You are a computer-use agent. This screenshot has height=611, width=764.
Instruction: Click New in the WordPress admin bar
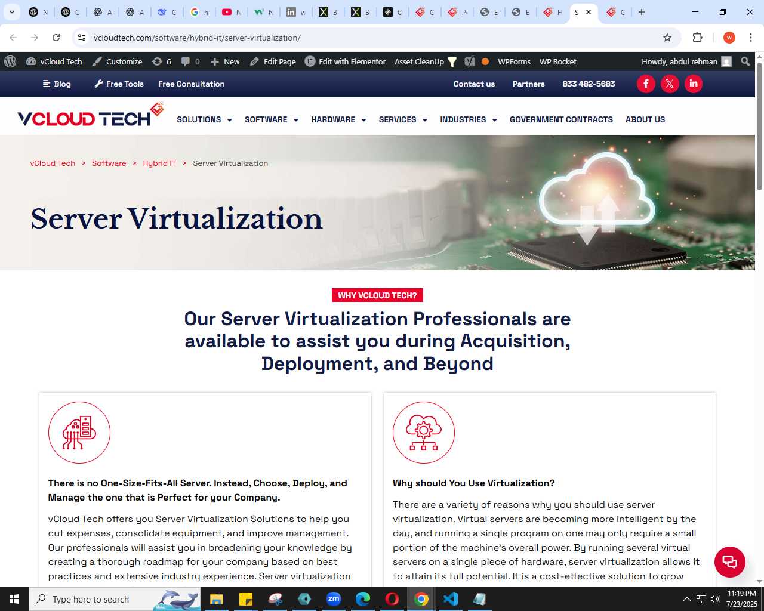(x=225, y=61)
